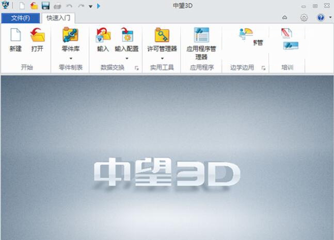Click the 新建 (New) ribbon button
The image size is (334, 240).
[15, 40]
